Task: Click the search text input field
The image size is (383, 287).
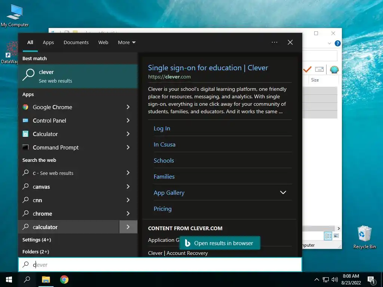Action: click(160, 265)
